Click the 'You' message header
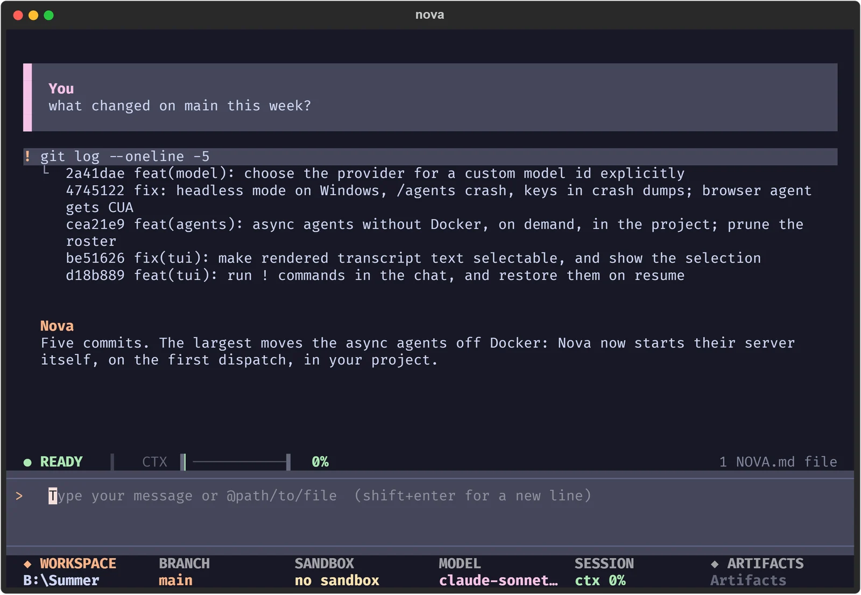 [x=61, y=89]
